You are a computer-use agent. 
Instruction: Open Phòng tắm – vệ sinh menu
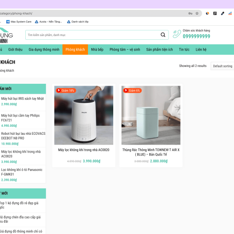click(x=125, y=50)
